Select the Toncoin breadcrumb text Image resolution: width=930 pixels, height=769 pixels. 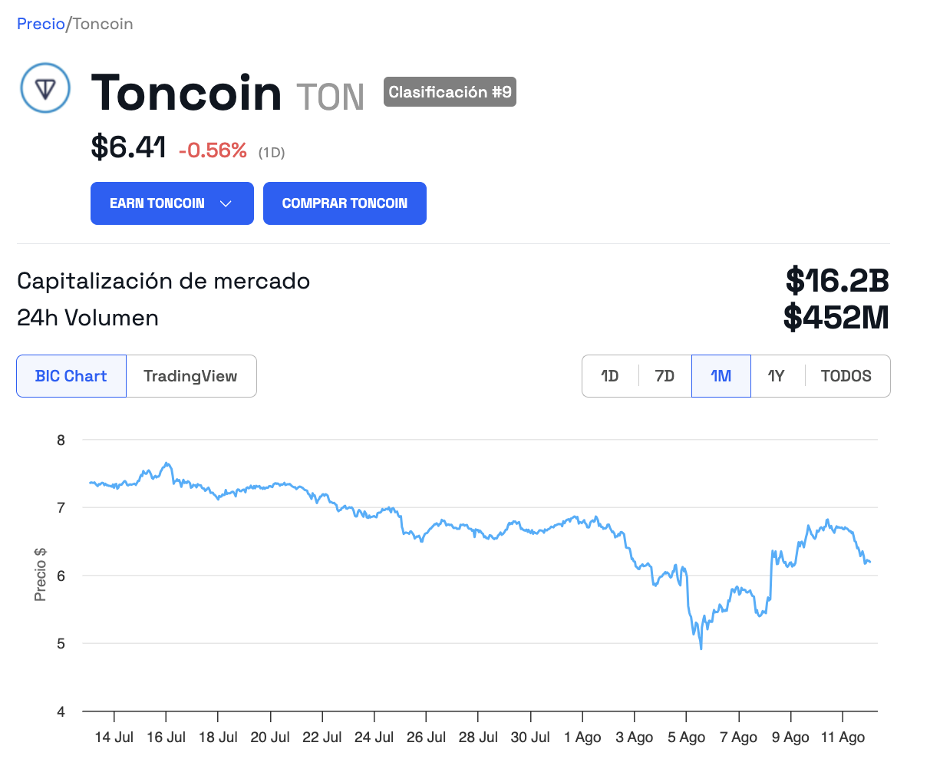103,24
